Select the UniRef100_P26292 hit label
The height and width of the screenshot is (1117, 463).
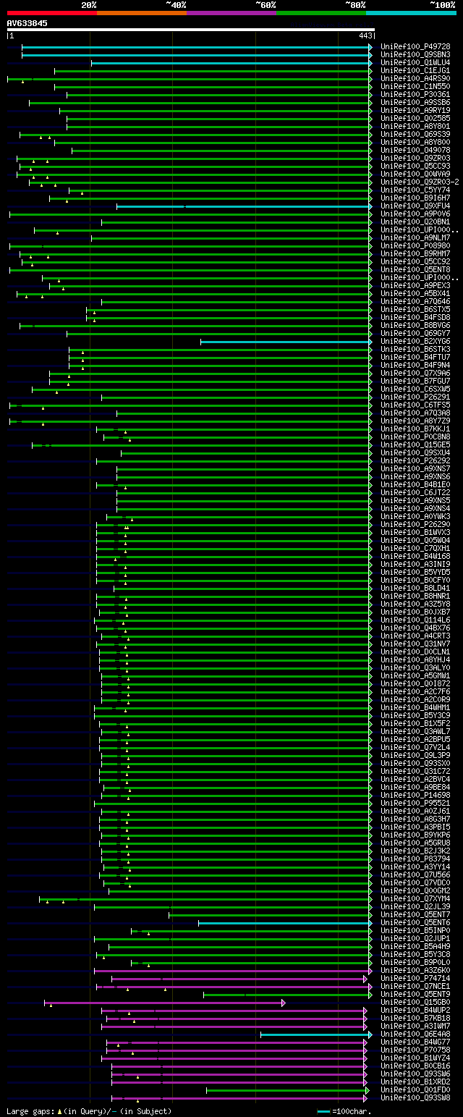415,461
